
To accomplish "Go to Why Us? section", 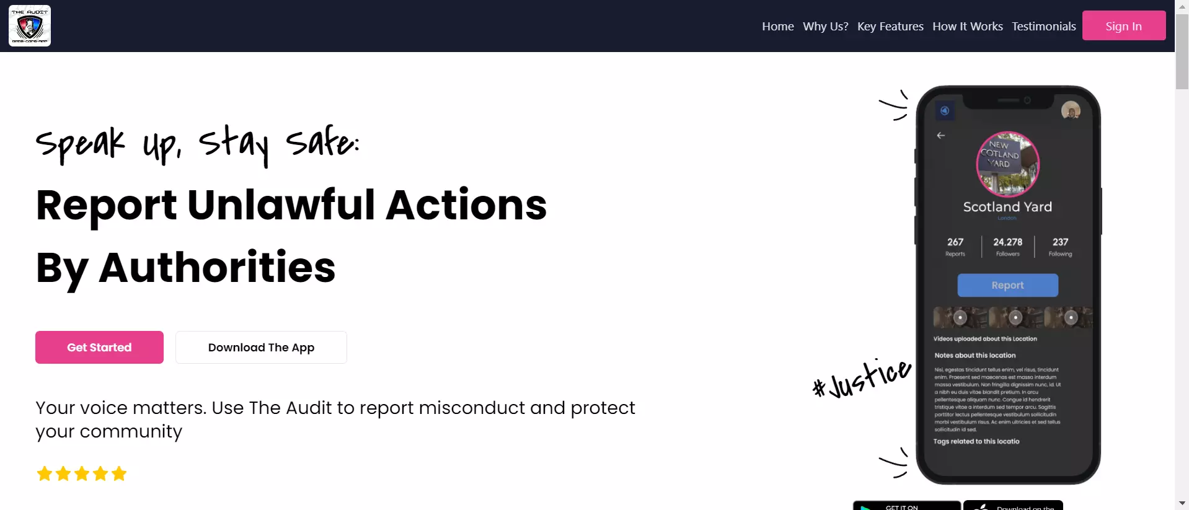I will pos(826,26).
